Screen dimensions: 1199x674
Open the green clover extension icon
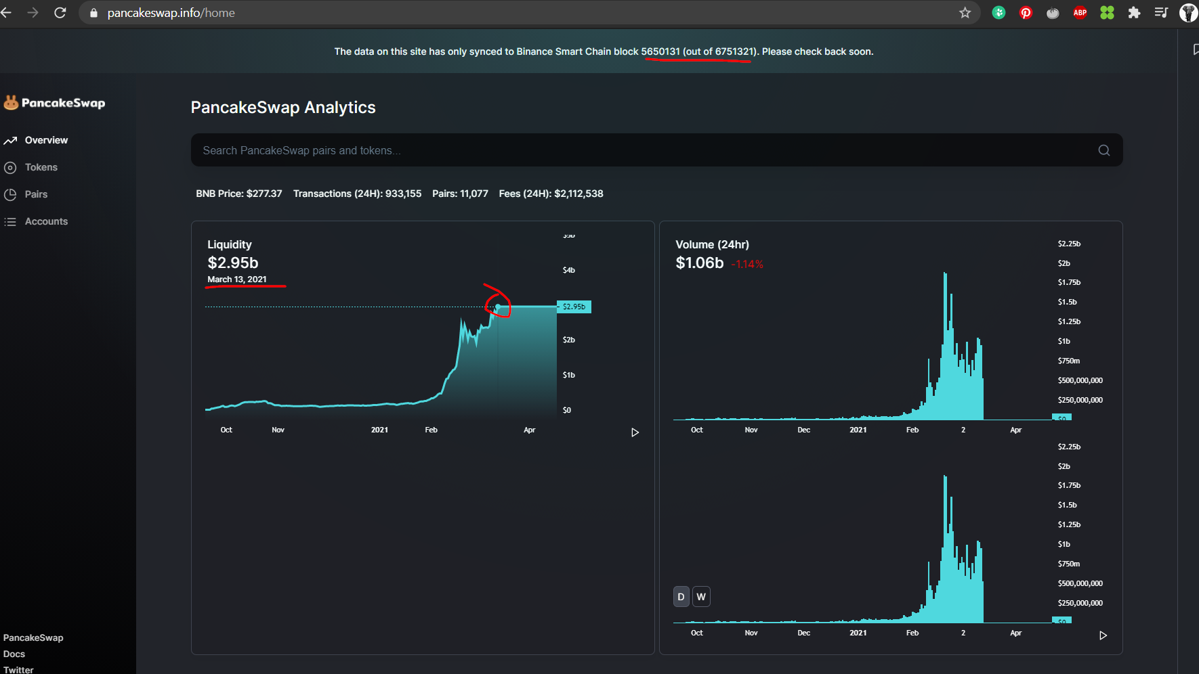click(x=1107, y=12)
